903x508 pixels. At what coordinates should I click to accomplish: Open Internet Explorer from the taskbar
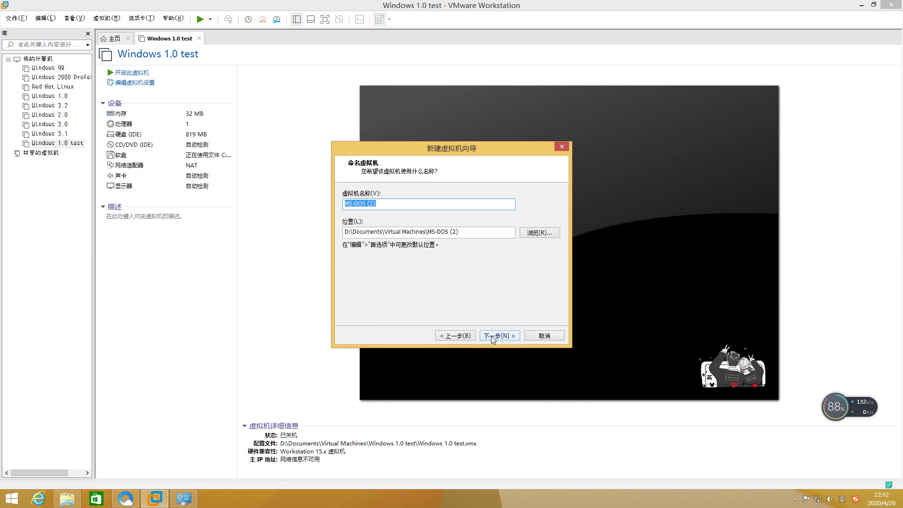tap(38, 499)
